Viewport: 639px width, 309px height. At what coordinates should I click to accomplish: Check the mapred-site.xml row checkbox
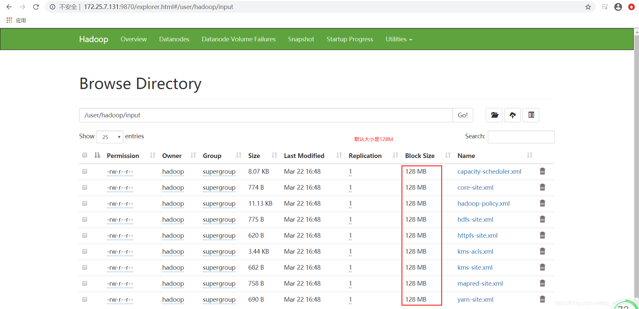point(85,283)
